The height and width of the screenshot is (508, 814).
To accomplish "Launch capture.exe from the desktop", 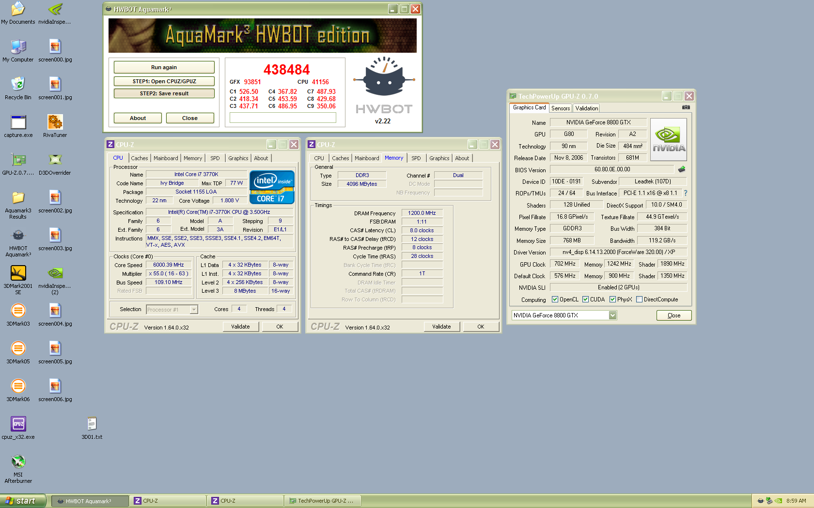I will pyautogui.click(x=18, y=126).
